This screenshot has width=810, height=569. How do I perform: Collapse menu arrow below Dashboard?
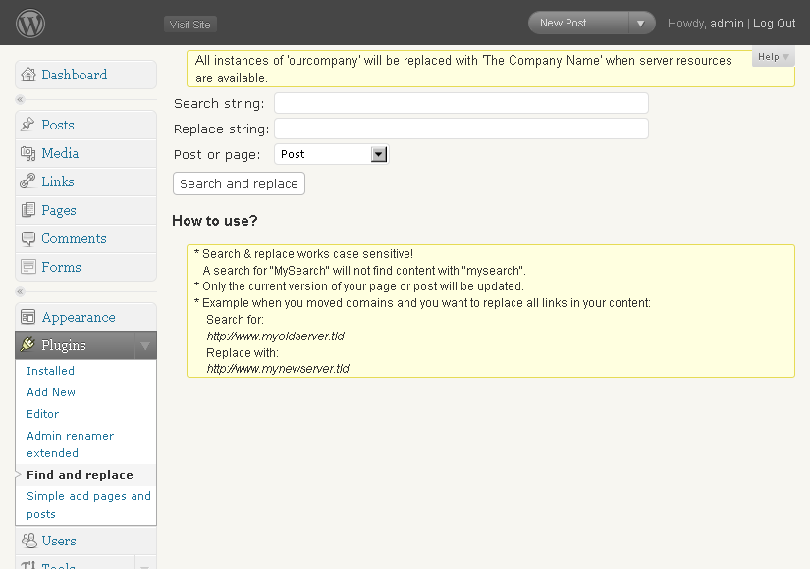coord(21,99)
